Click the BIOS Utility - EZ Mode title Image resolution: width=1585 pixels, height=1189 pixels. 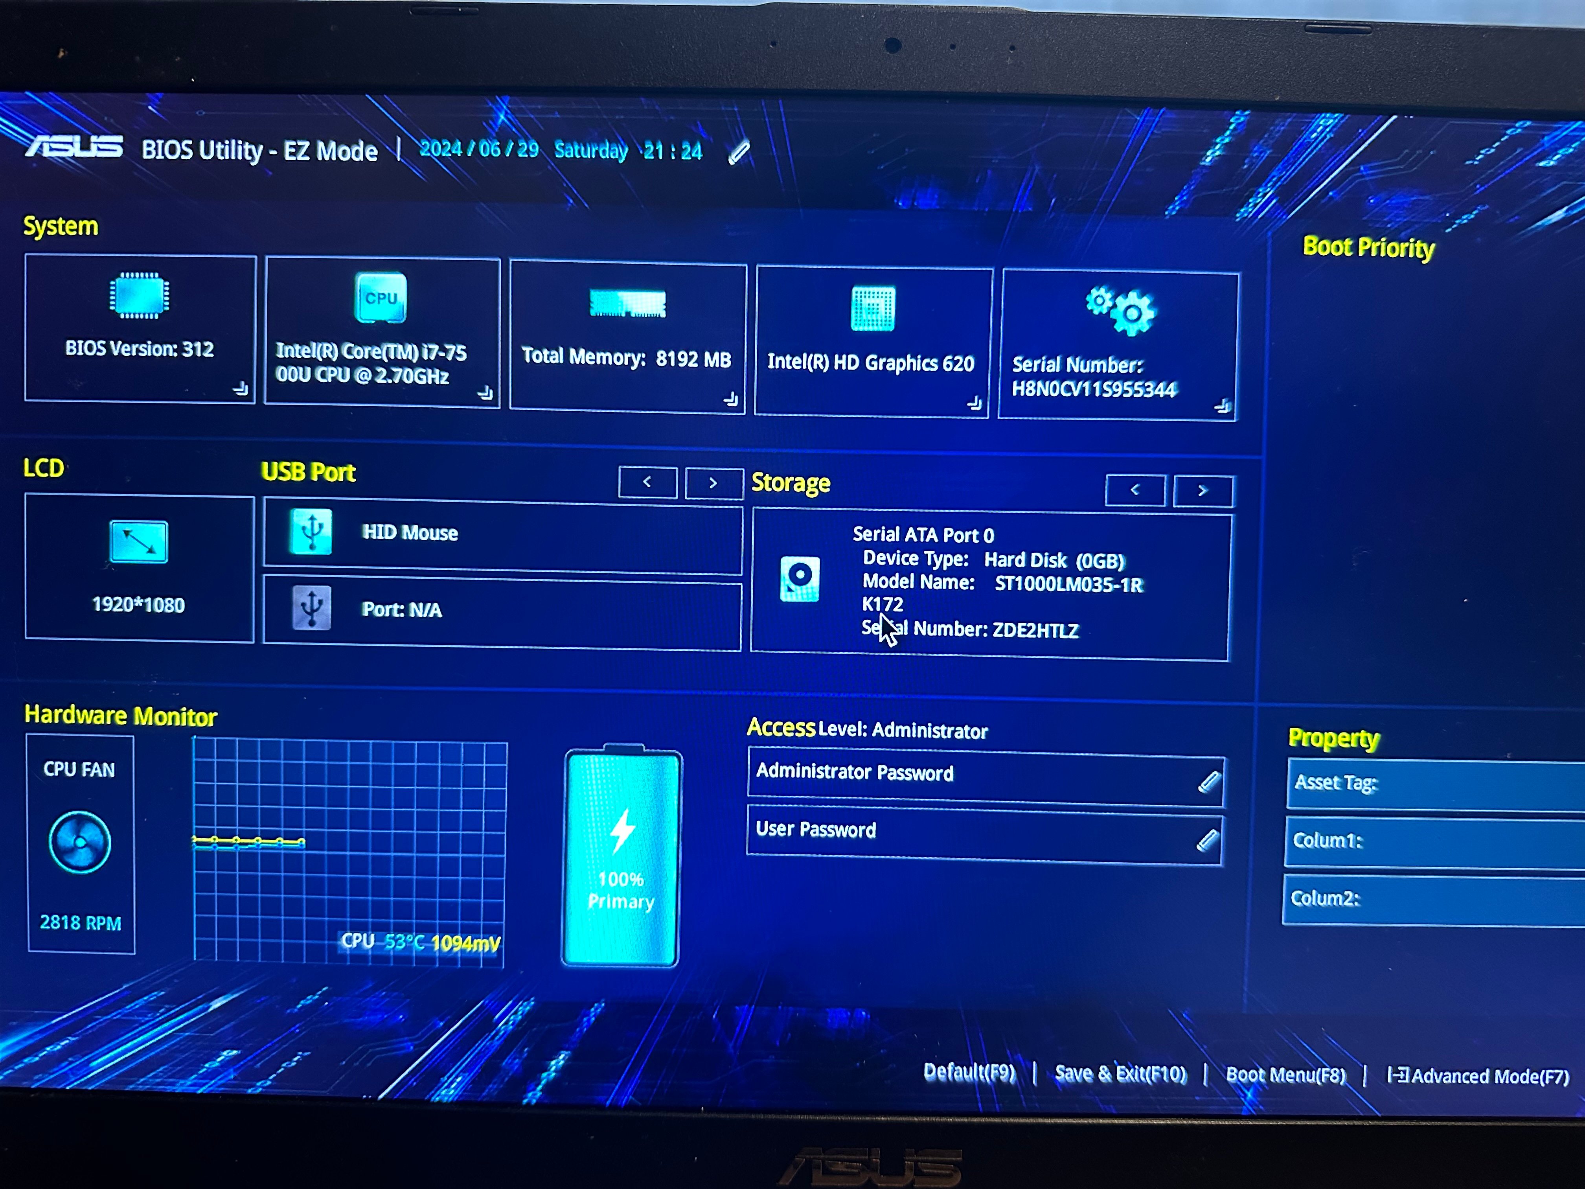pyautogui.click(x=259, y=151)
